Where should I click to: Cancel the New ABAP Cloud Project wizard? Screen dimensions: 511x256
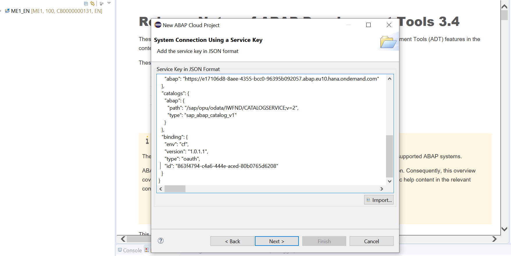click(x=371, y=241)
